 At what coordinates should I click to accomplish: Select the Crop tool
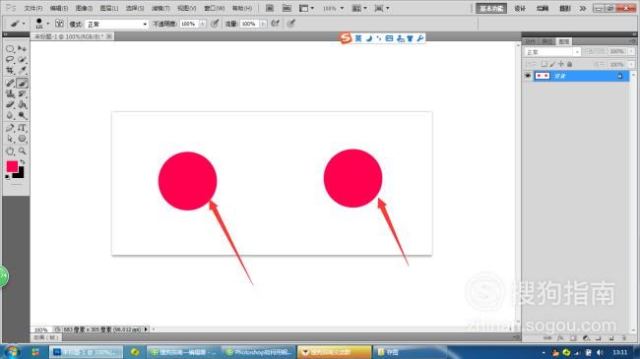(x=10, y=71)
